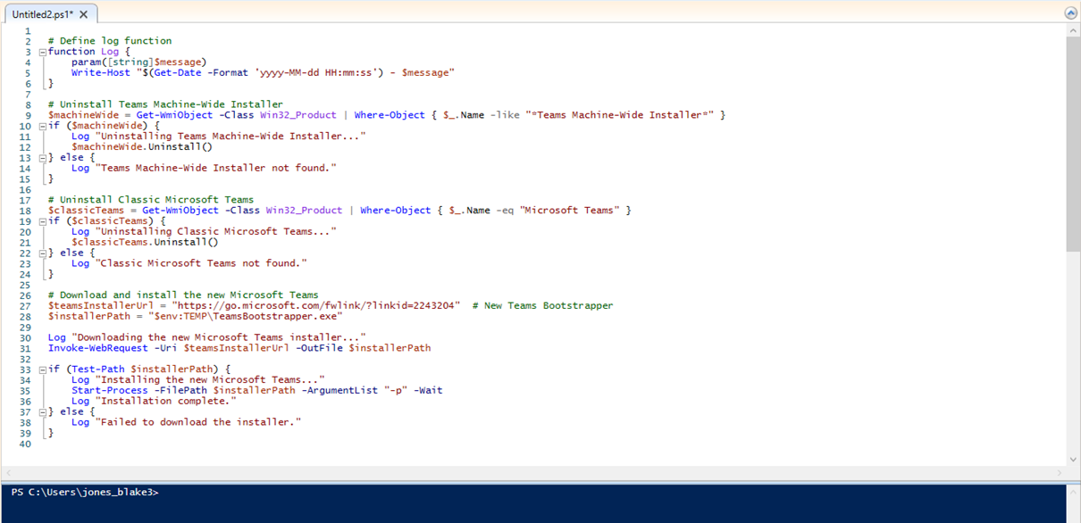Select the Untitled2.ps1 tab
Viewport: 1081px width, 523px height.
(x=43, y=13)
